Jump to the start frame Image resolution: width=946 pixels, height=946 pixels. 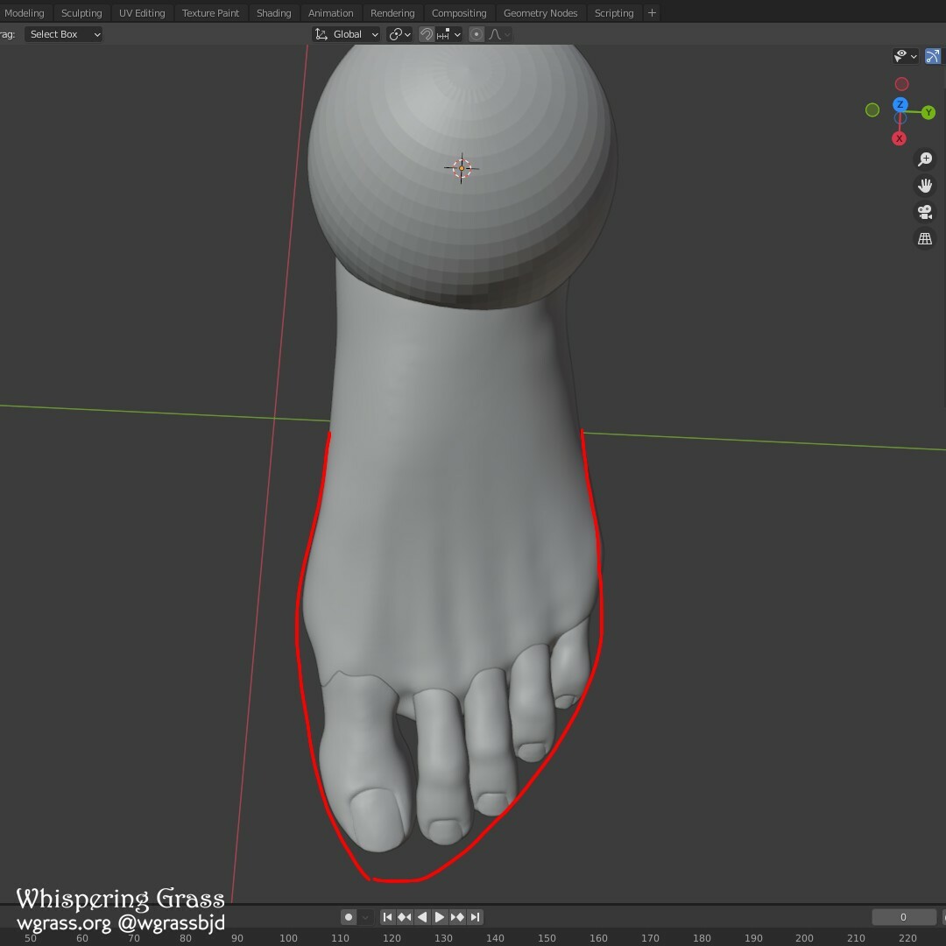387,917
